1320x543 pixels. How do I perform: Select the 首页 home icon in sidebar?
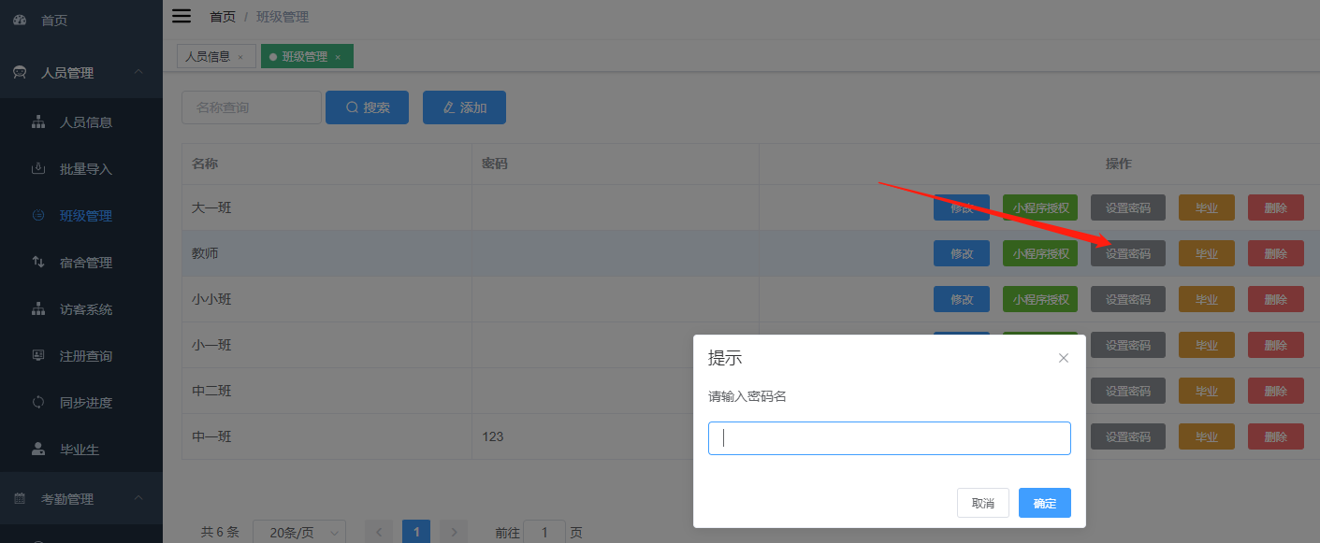(20, 19)
